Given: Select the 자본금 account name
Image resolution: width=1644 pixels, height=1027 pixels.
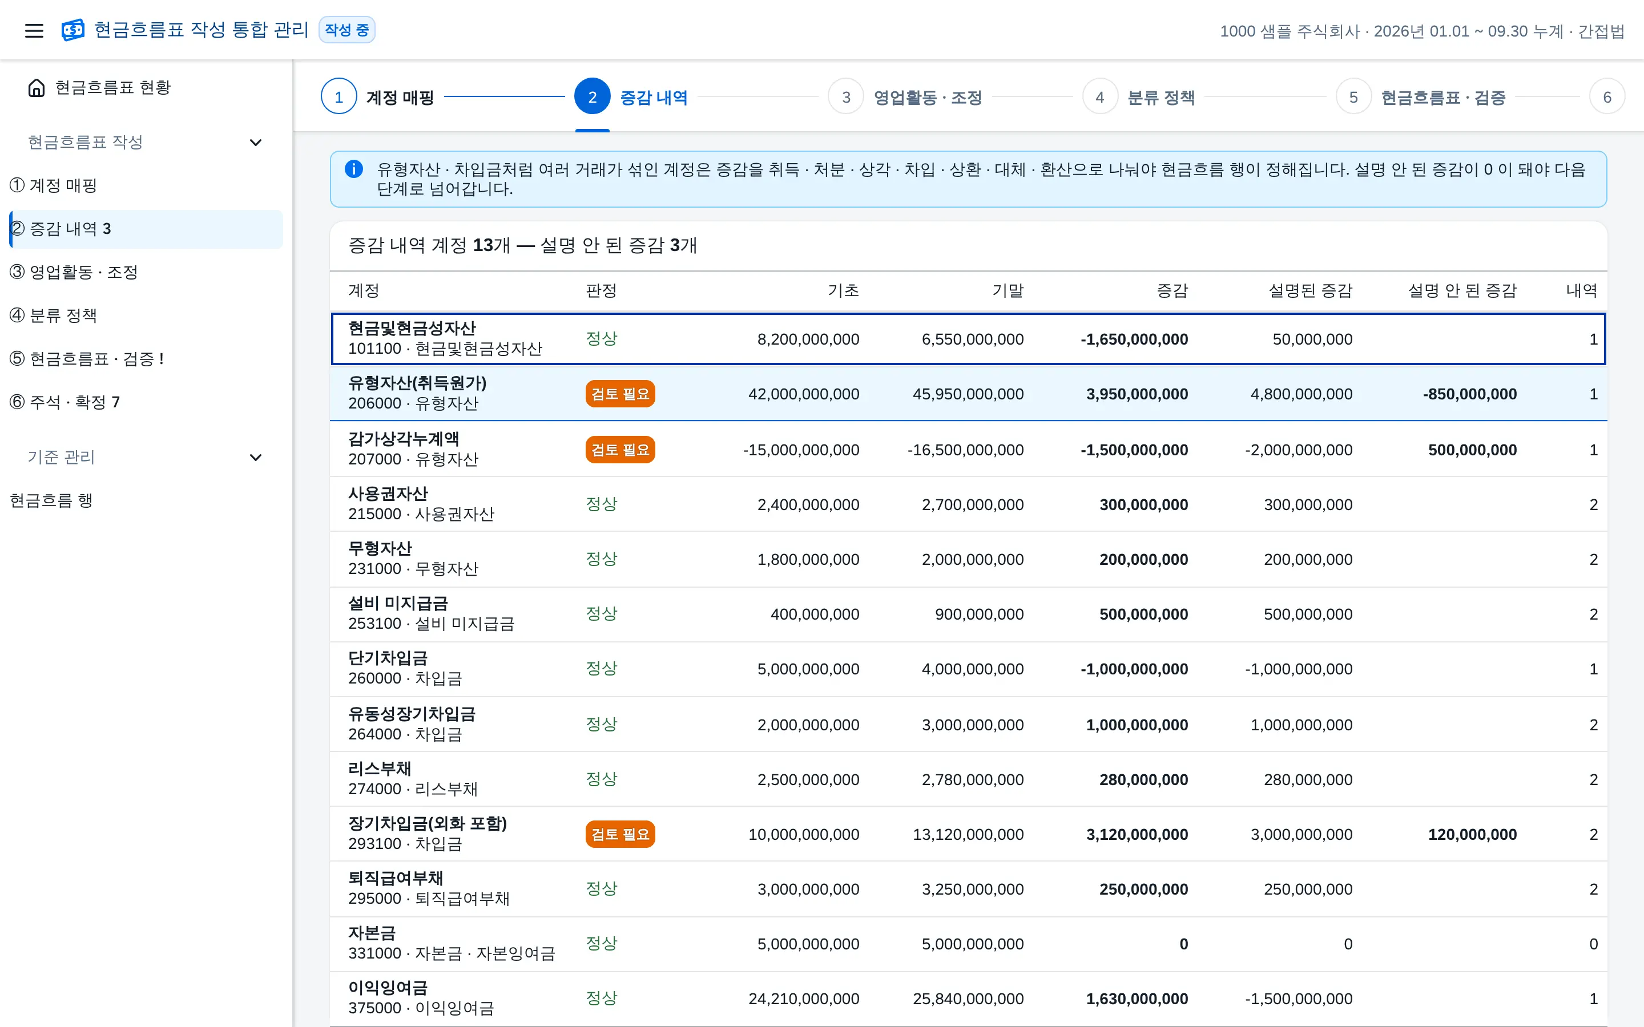Looking at the screenshot, I should [x=372, y=933].
